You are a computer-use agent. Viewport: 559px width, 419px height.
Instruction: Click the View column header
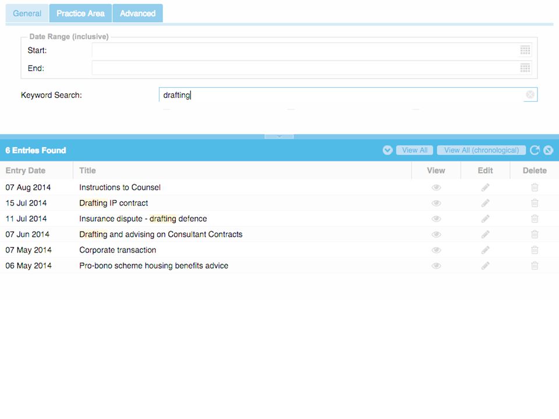436,171
